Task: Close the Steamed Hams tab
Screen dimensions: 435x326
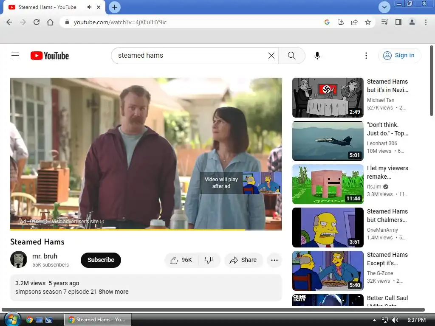Action: 99,7
